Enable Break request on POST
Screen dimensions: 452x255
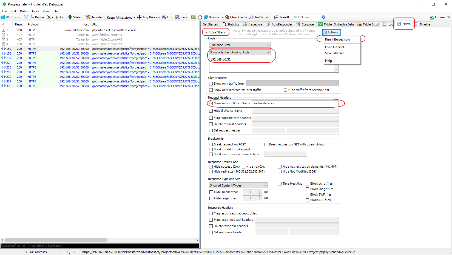[211, 144]
